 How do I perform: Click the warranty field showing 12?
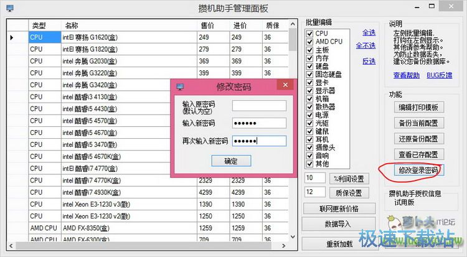point(315,192)
